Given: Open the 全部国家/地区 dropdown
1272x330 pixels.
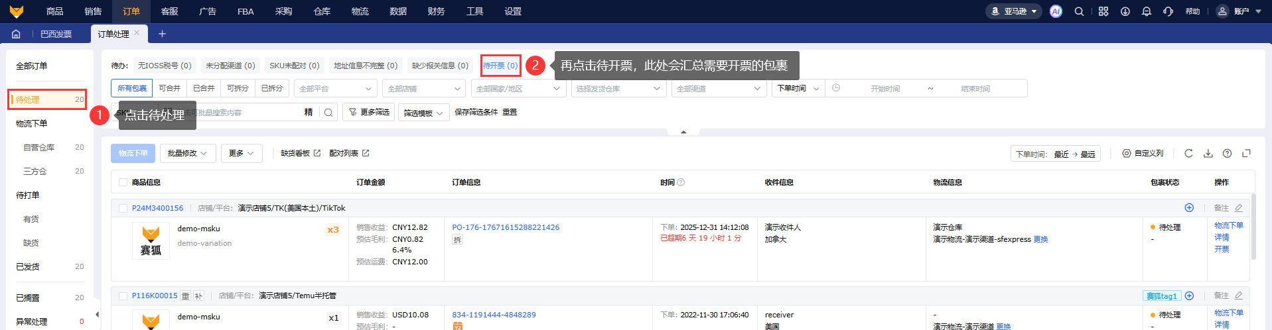Looking at the screenshot, I should pyautogui.click(x=519, y=88).
